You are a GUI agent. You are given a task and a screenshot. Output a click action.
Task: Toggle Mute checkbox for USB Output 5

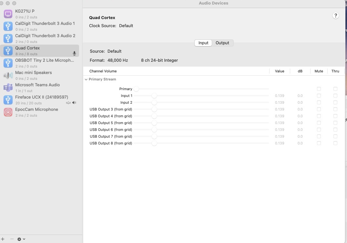(319, 123)
